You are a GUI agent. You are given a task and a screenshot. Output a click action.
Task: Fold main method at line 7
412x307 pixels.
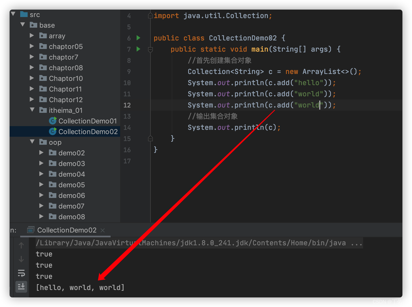click(x=150, y=49)
